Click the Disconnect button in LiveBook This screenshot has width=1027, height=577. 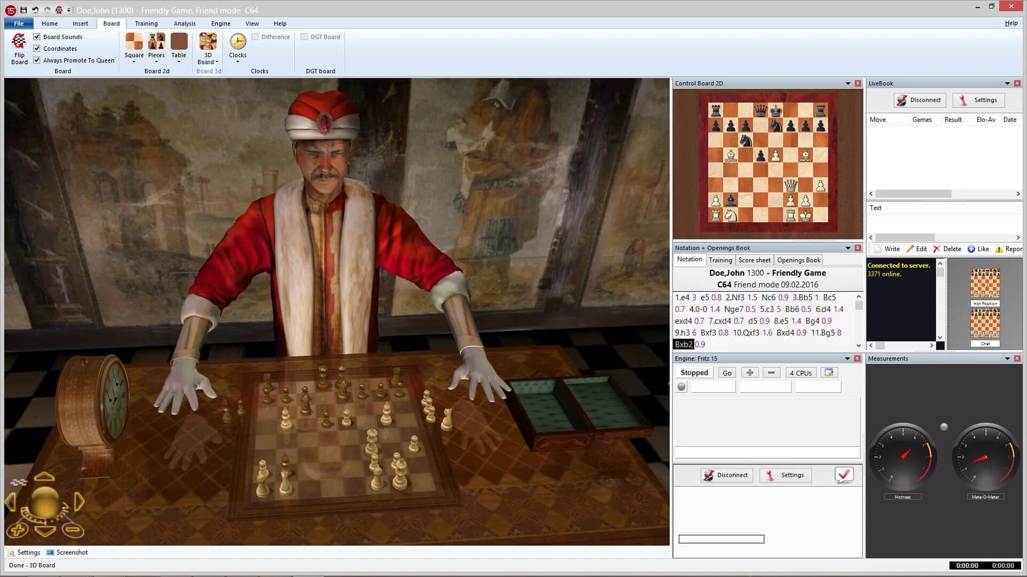[x=919, y=100]
